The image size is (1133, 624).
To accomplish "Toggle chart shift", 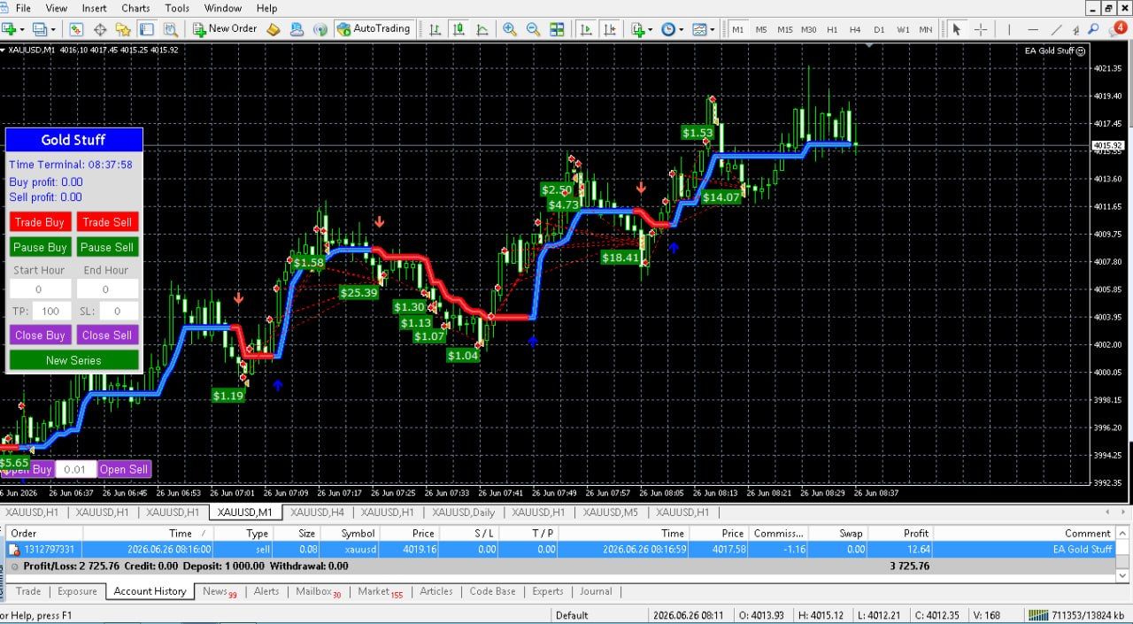I will click(609, 29).
